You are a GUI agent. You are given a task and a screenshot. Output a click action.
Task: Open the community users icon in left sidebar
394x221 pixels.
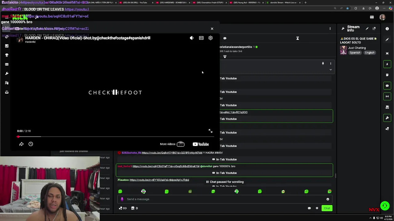pos(6,83)
